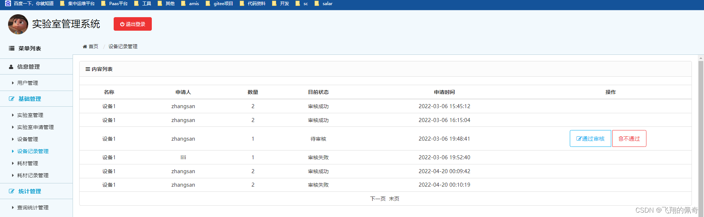Jump to last page via 末页
The width and height of the screenshot is (704, 217).
pyautogui.click(x=394, y=199)
